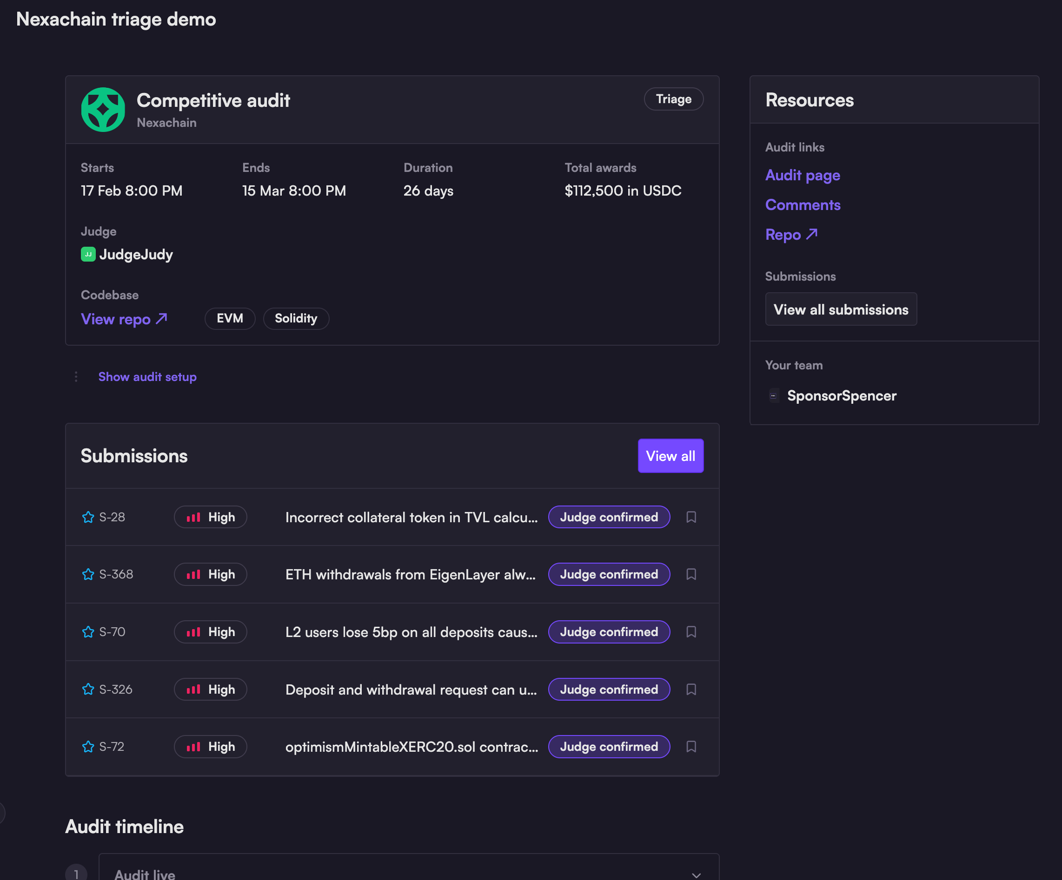This screenshot has width=1062, height=880.
Task: Click the red High severity icon for S-70
Action: point(193,632)
